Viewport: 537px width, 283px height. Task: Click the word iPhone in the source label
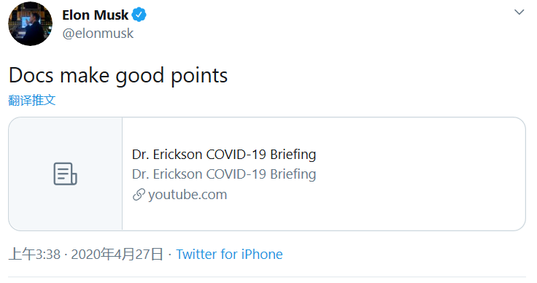262,255
